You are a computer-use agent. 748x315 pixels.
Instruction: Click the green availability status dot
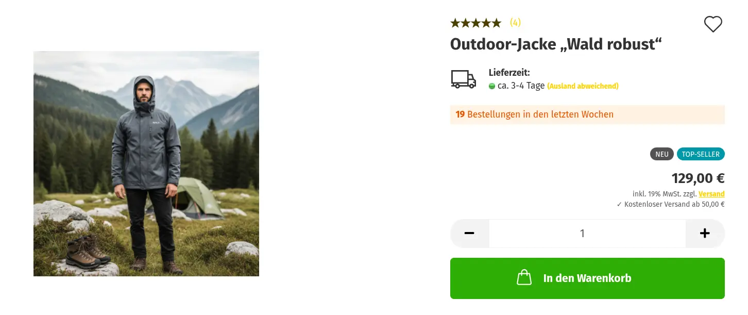(x=492, y=86)
